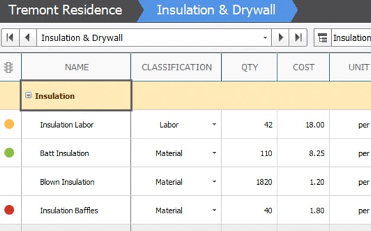Go to next record arrow
The image size is (371, 231).
280,37
